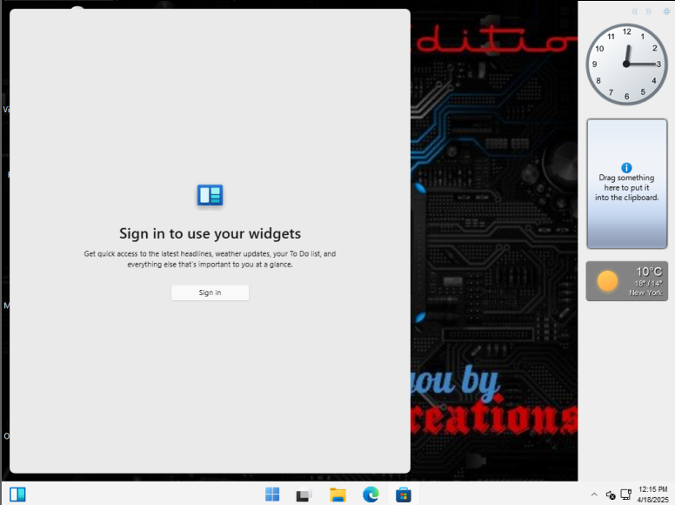Open Task View from the taskbar

(304, 495)
